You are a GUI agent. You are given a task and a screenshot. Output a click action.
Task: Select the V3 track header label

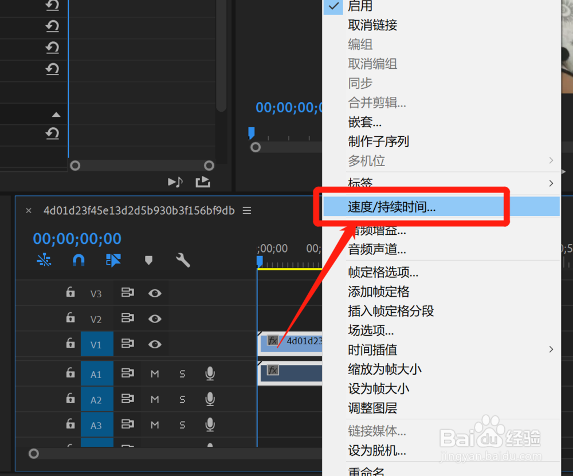[x=96, y=294]
